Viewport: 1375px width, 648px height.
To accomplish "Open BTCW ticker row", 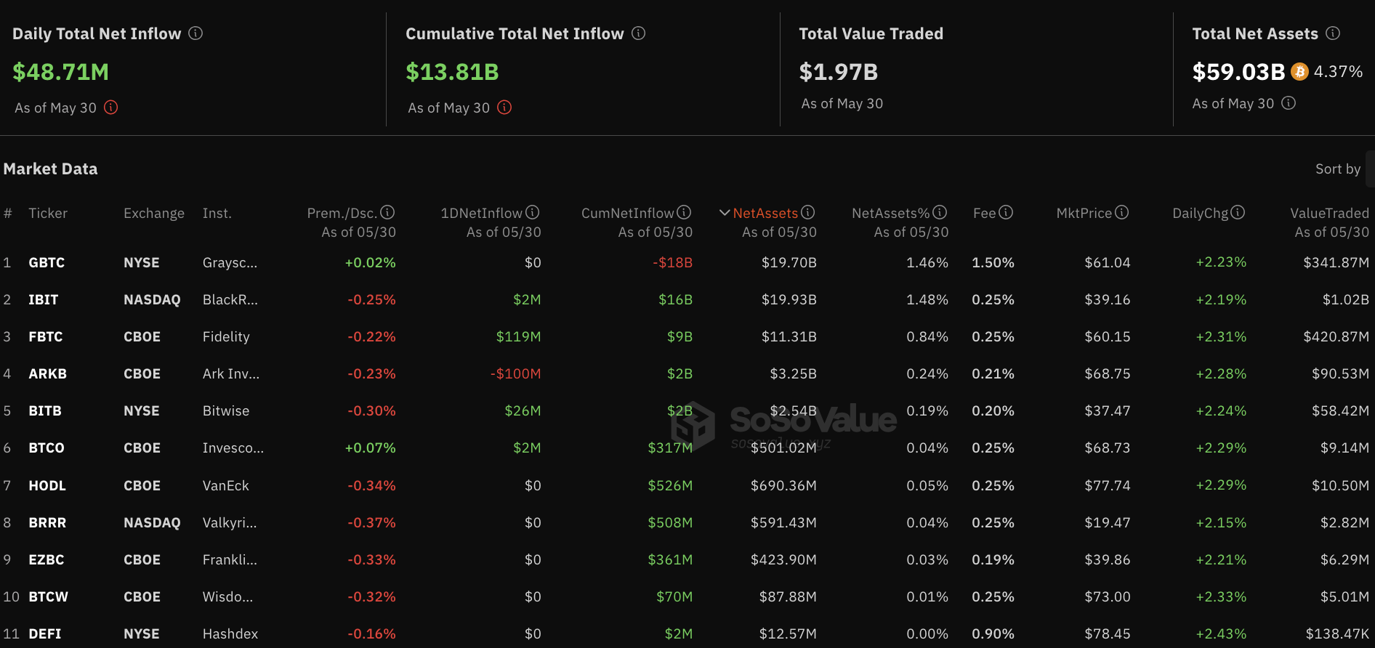I will [x=49, y=596].
